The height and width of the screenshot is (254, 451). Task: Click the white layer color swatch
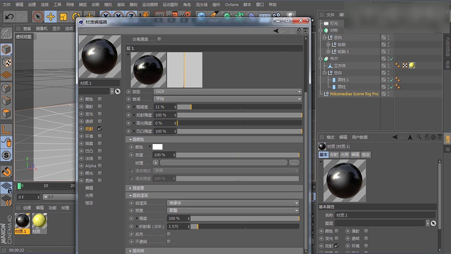point(157,147)
